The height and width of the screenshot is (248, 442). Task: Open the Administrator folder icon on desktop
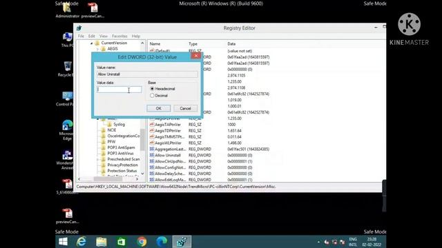[66, 8]
